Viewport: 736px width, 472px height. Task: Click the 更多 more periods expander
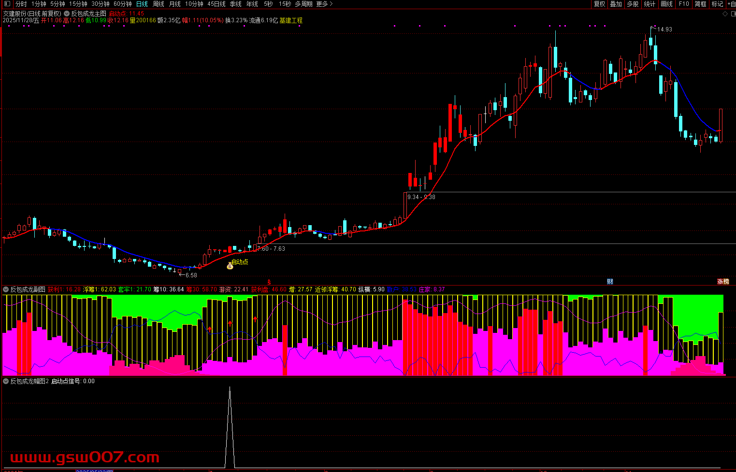pyautogui.click(x=324, y=4)
